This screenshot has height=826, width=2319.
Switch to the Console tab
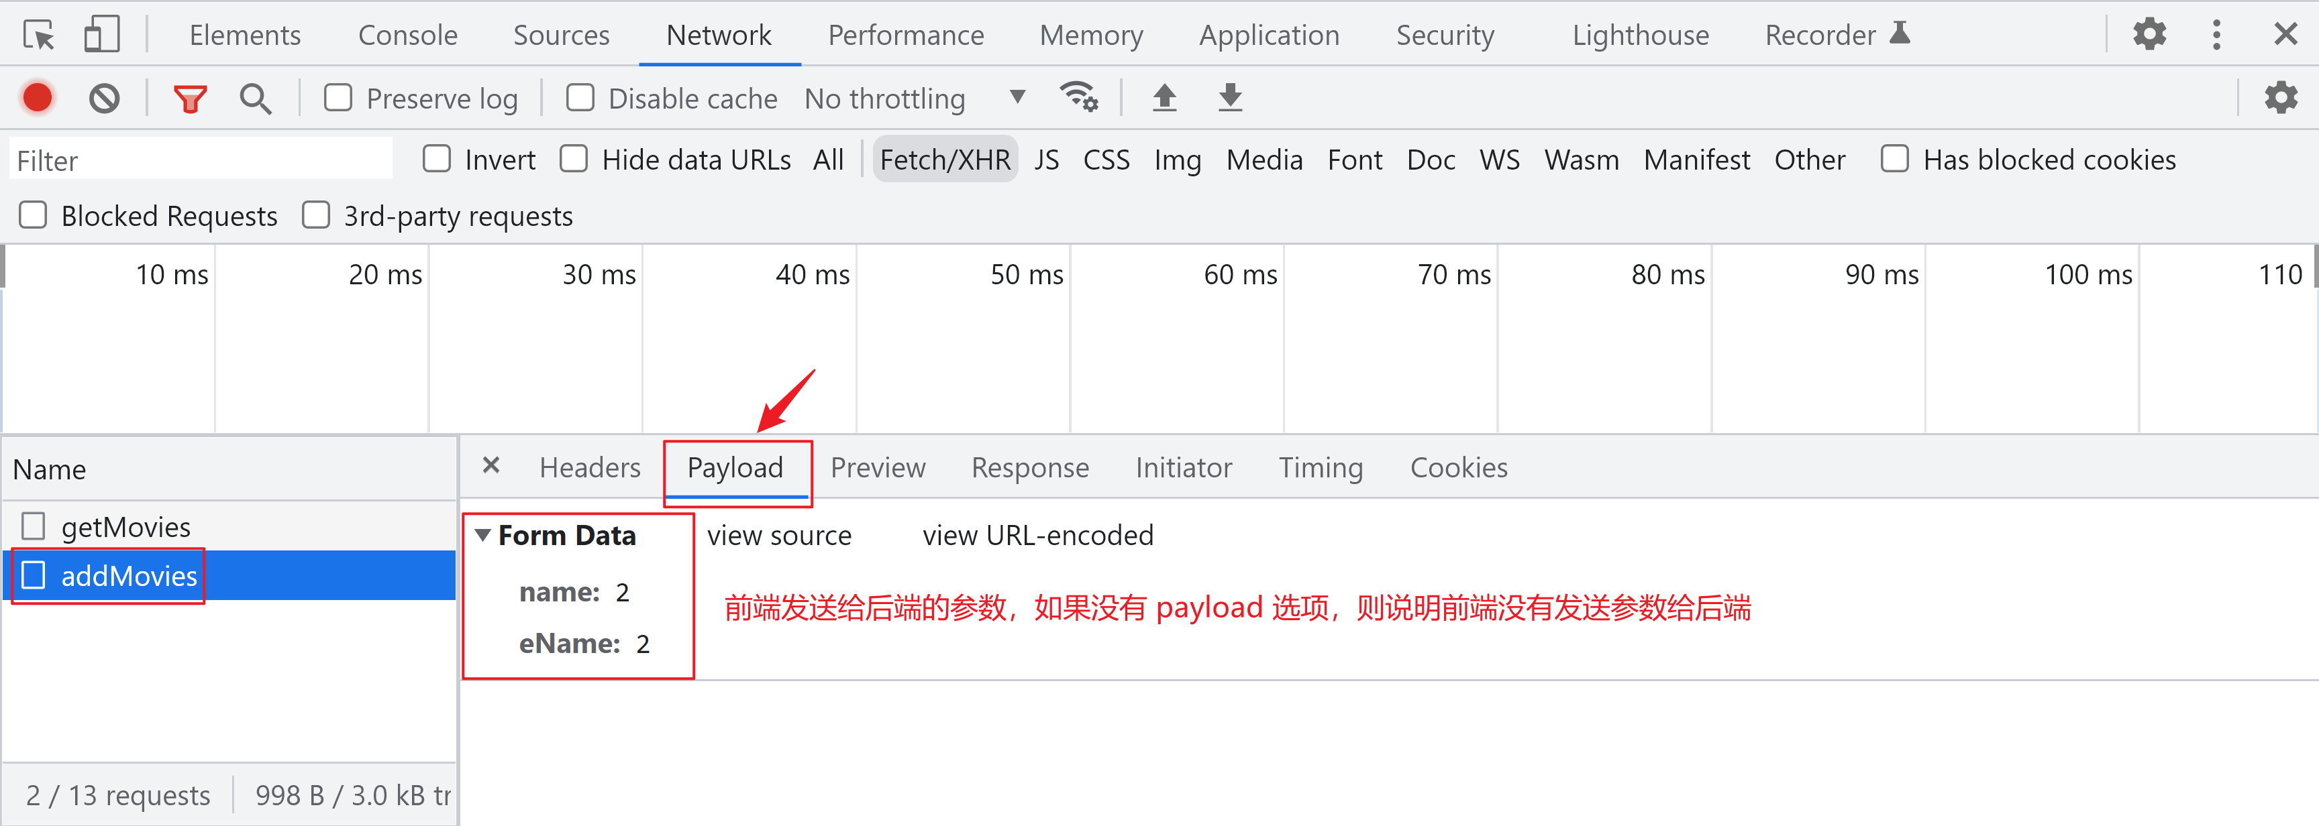(x=408, y=35)
